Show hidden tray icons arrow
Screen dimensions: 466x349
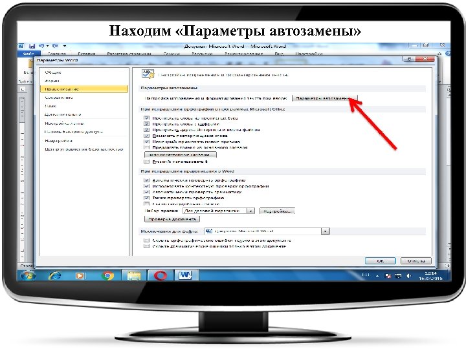377,276
